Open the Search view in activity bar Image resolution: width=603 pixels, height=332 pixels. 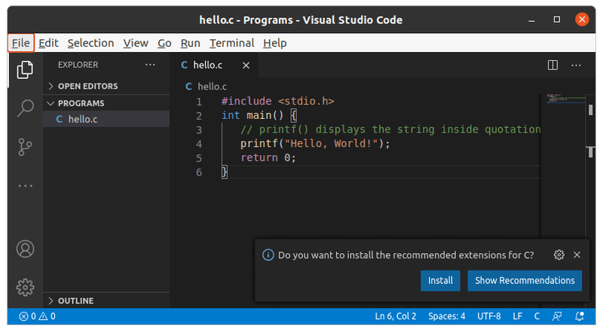tap(25, 108)
